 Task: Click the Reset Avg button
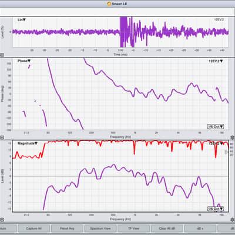coord(67,229)
